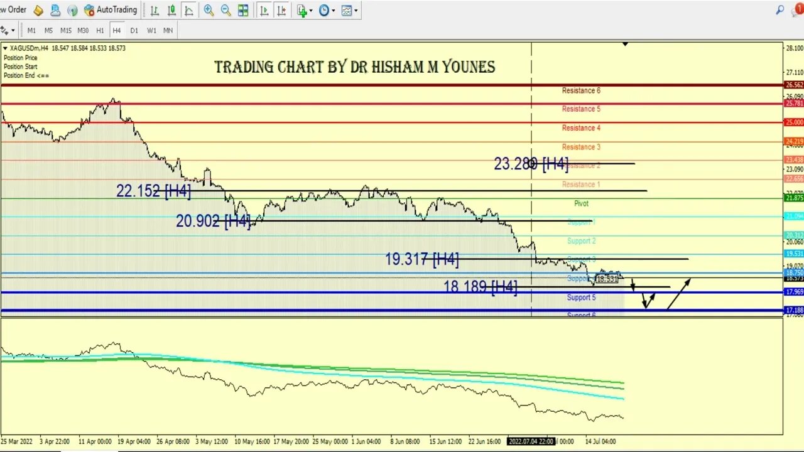Select the Pivot label
This screenshot has width=804, height=452.
[x=581, y=203]
